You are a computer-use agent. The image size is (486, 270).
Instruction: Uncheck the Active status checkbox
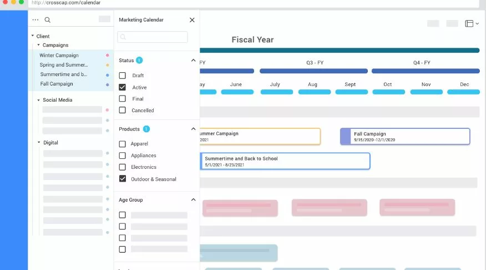tap(123, 87)
